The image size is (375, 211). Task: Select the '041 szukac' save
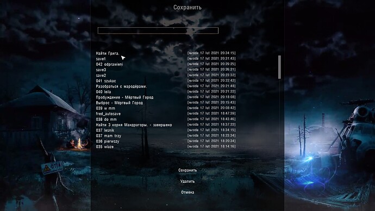pos(166,80)
